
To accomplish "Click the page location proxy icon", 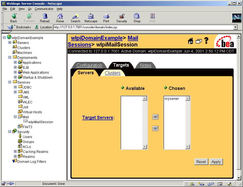I will (36, 27).
